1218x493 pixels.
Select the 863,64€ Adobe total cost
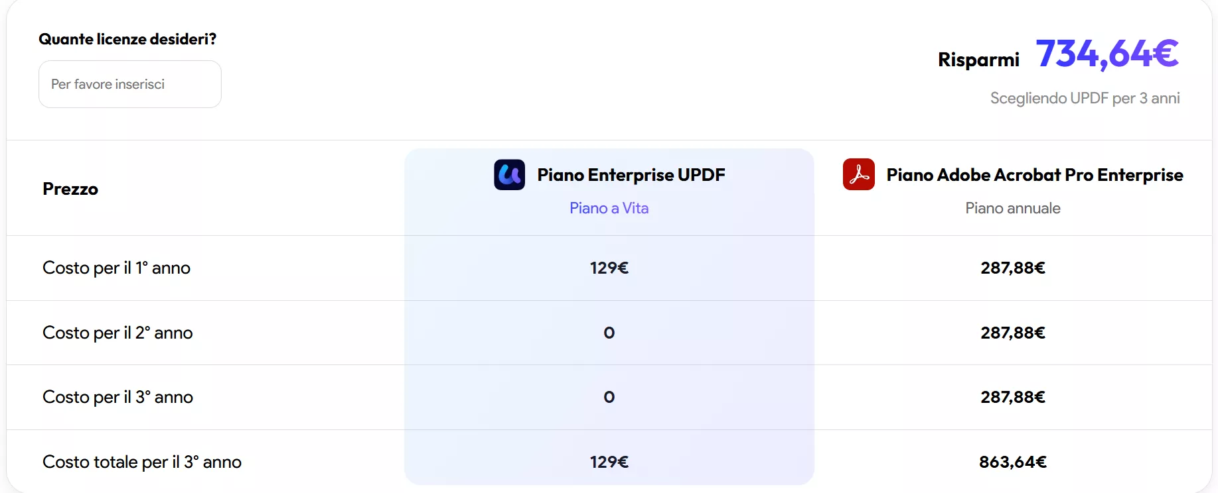1012,462
